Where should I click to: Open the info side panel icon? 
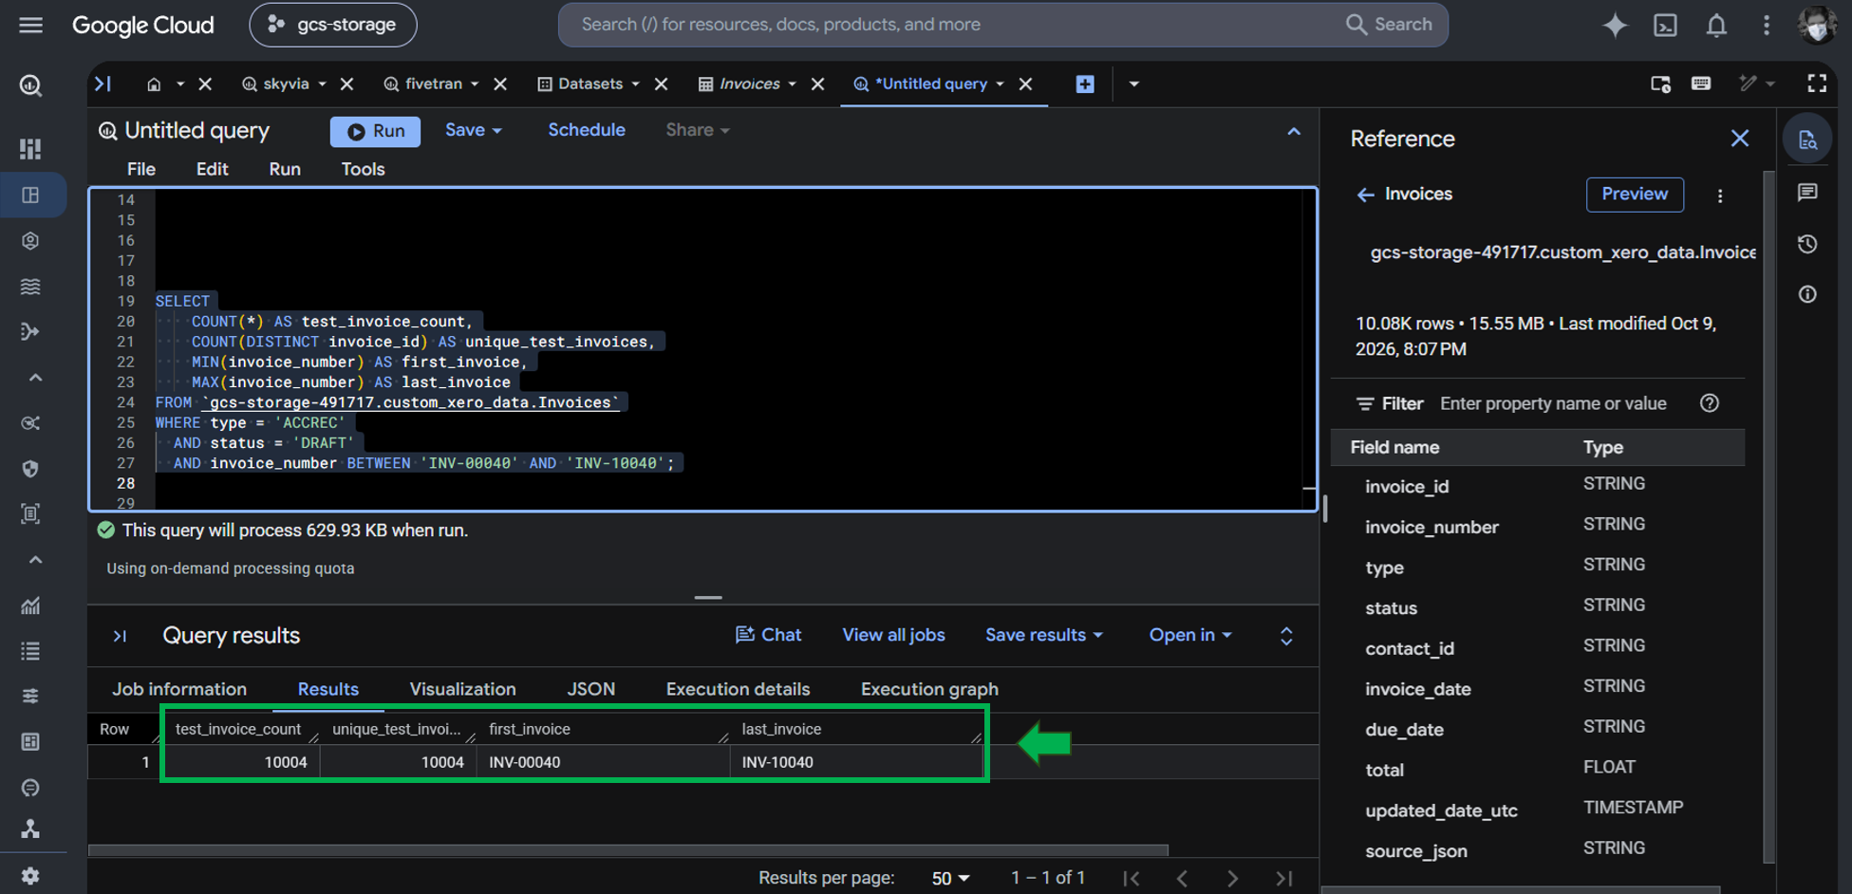pos(1807,294)
